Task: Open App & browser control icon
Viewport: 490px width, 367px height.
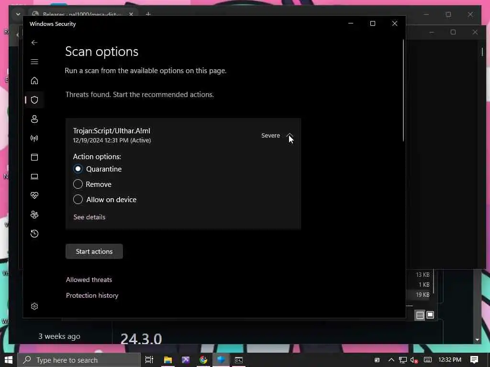Action: pos(34,157)
